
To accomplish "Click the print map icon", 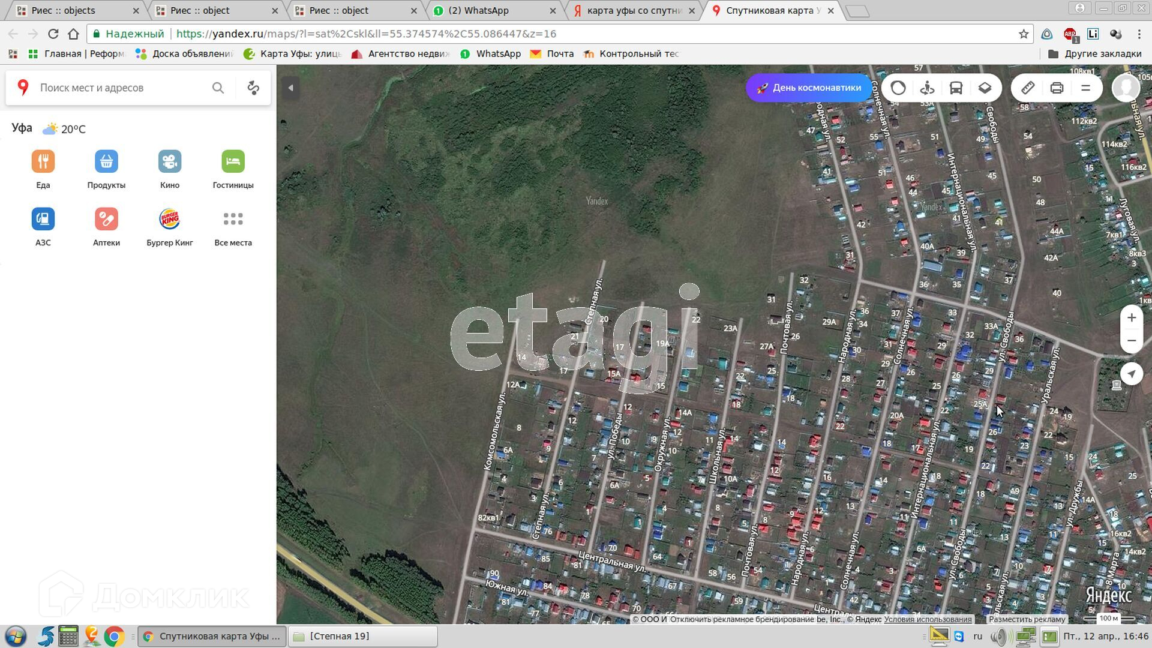I will [x=1057, y=88].
